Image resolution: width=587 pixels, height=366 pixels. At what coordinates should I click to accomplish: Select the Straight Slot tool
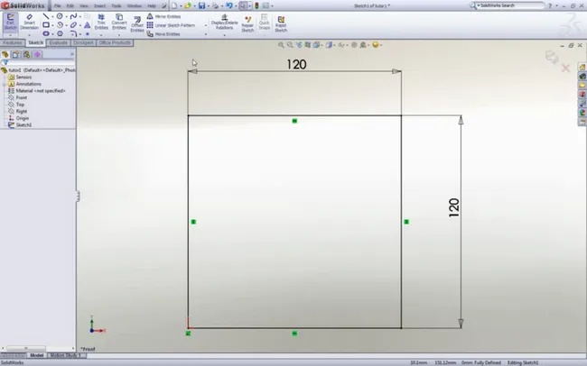(x=46, y=33)
